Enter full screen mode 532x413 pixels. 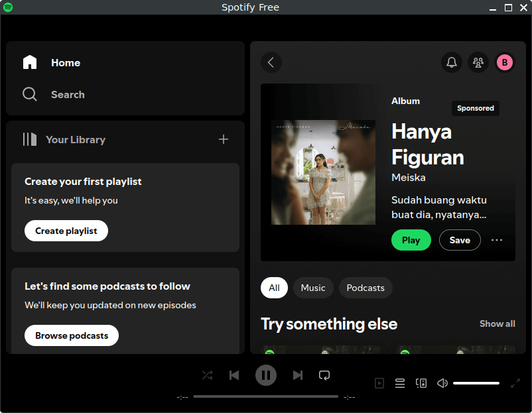(x=515, y=383)
